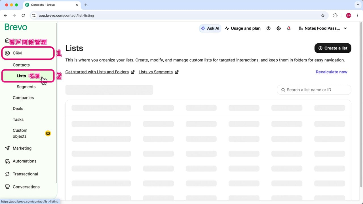Select Deals in the sidebar menu

click(x=18, y=109)
